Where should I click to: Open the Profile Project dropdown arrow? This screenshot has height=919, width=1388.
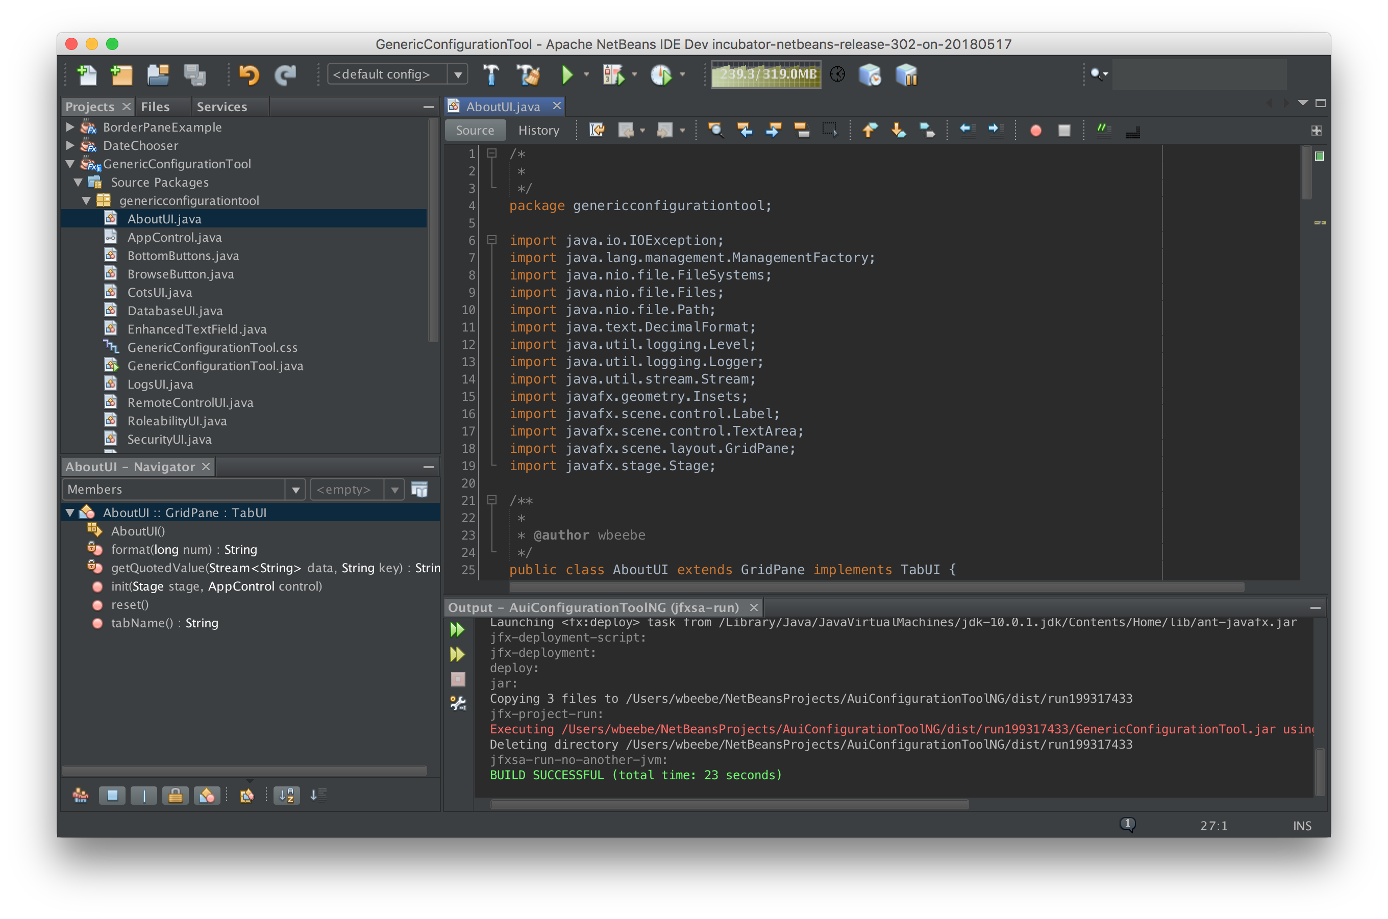(682, 74)
